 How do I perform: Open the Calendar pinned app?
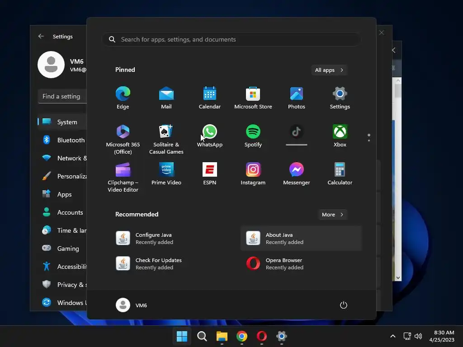click(210, 98)
